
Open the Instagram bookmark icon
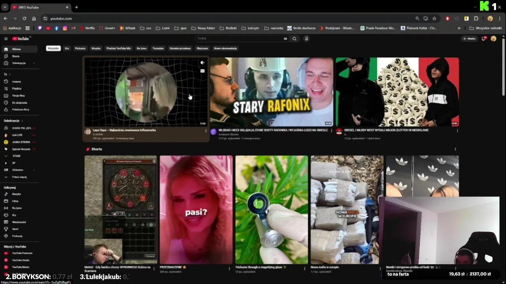tap(65, 28)
